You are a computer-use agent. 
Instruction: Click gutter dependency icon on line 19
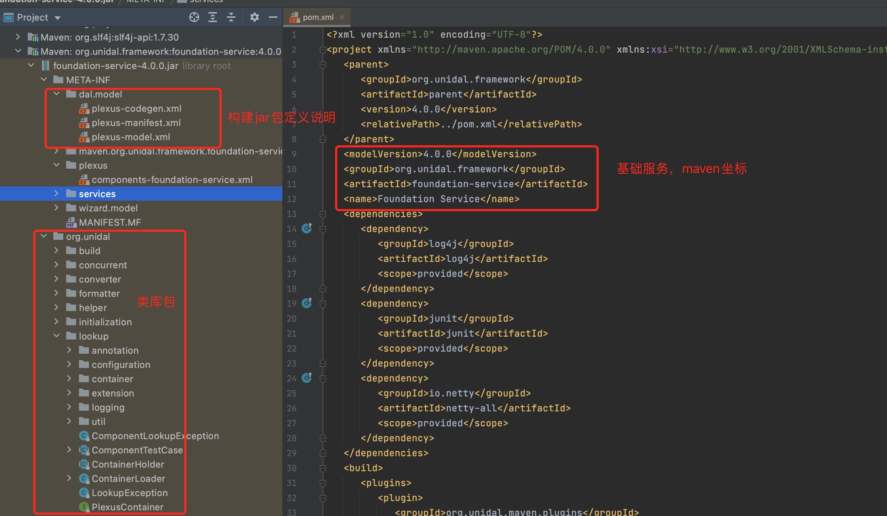[x=307, y=303]
